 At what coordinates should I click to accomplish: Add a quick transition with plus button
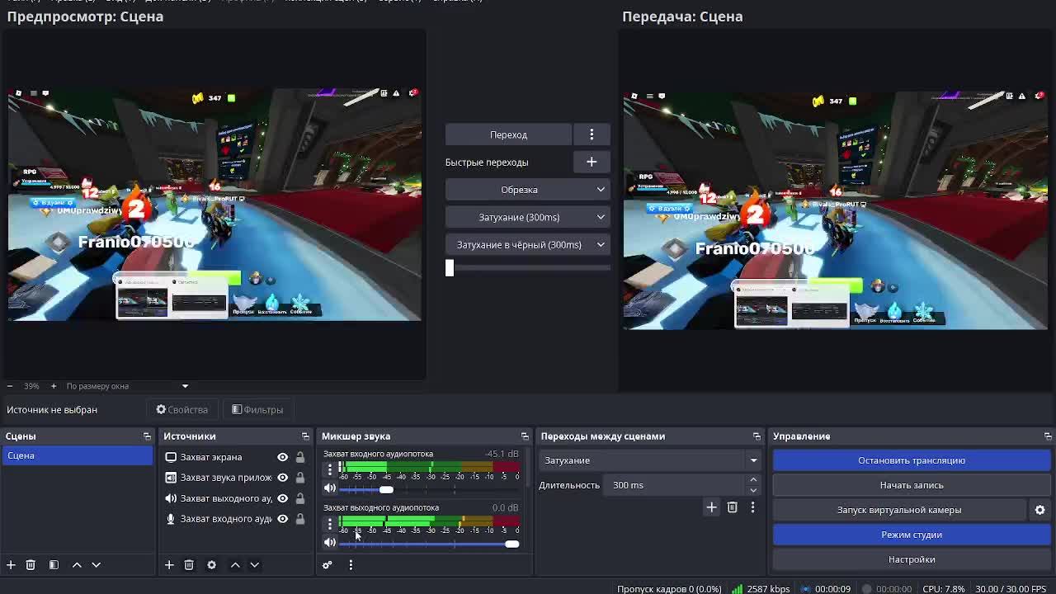(592, 162)
